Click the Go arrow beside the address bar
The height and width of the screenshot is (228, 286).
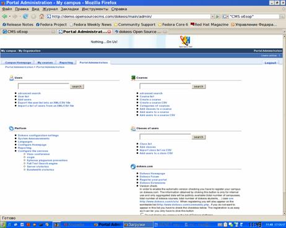click(x=217, y=17)
